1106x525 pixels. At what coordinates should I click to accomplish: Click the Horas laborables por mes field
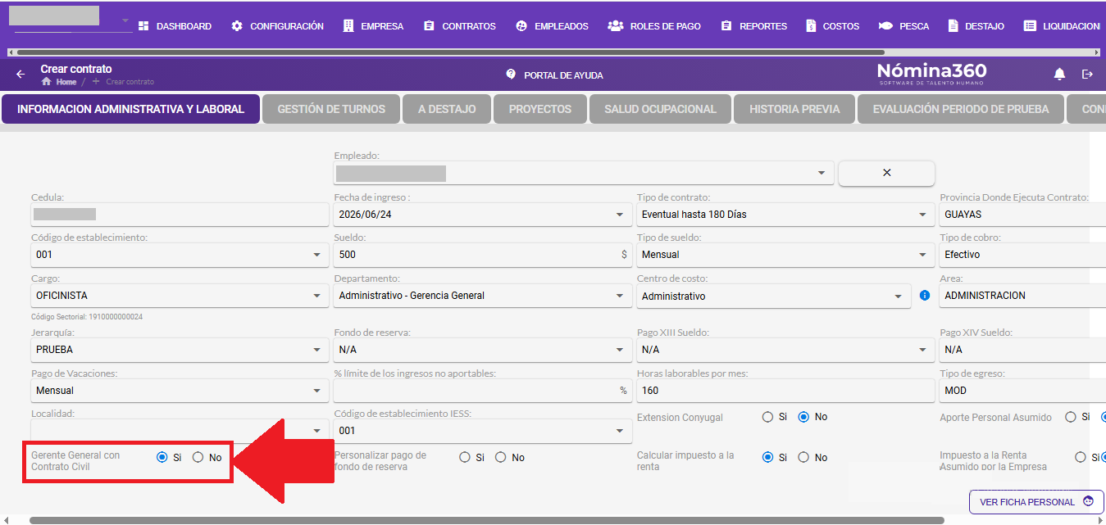click(x=785, y=391)
